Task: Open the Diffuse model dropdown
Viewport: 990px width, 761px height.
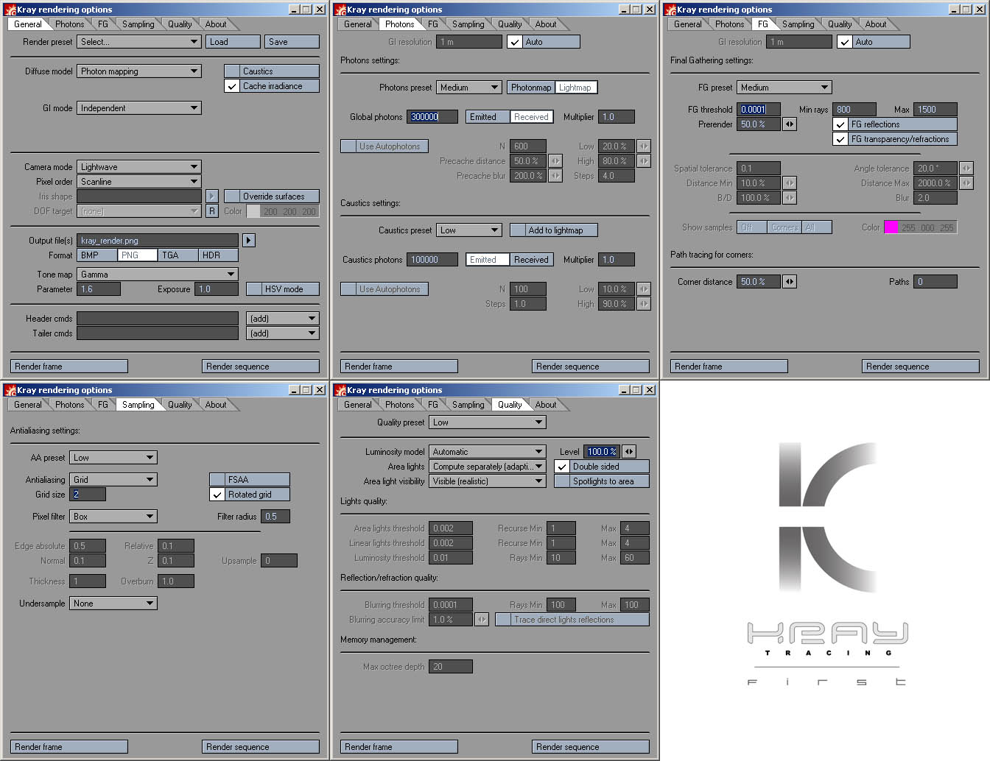Action: 139,71
